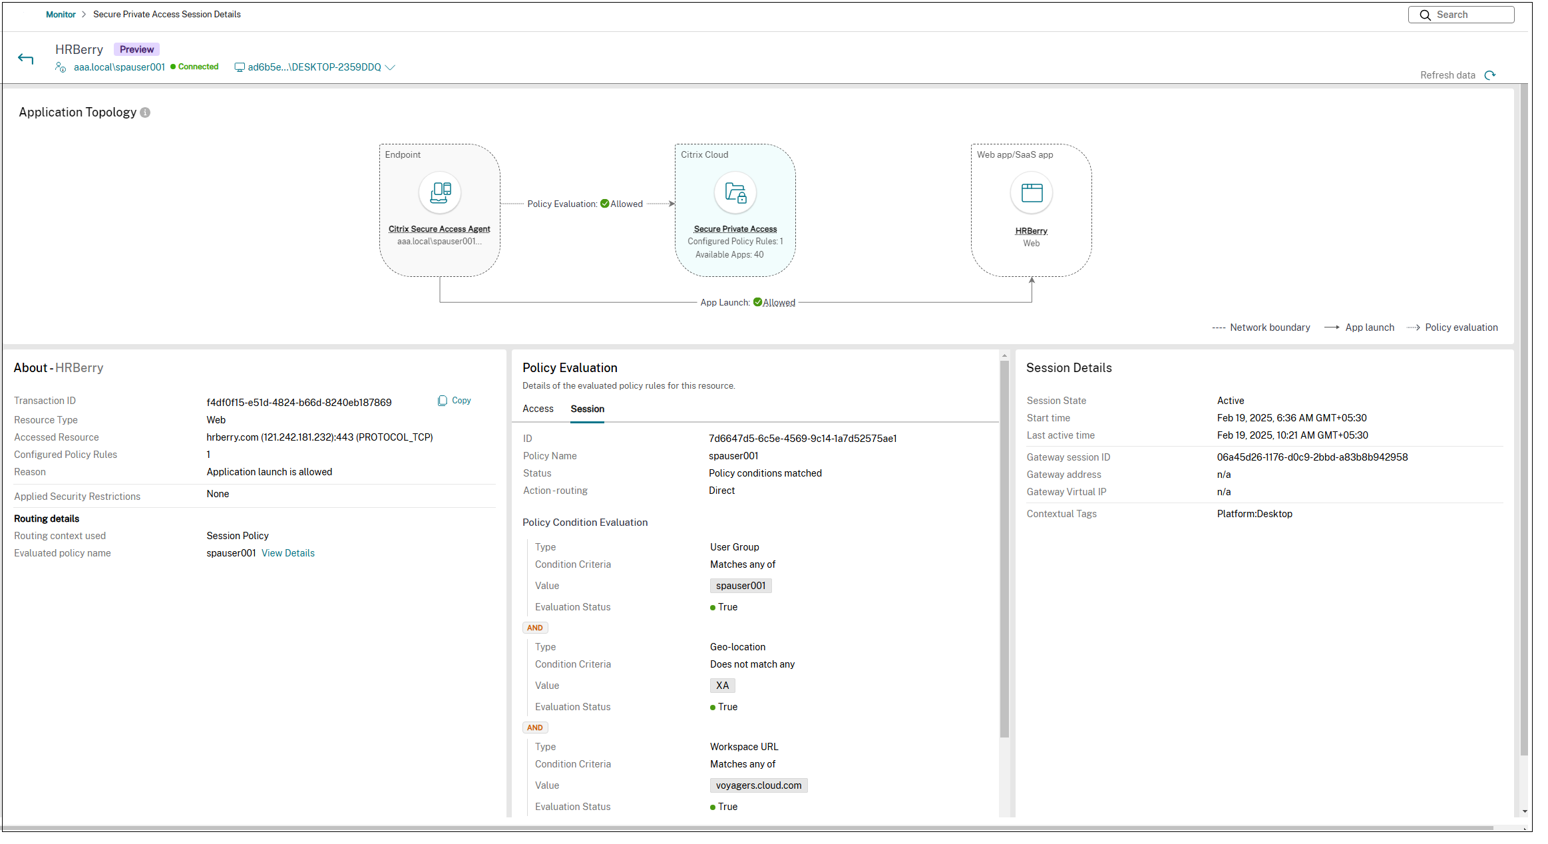The width and height of the screenshot is (1548, 844).
Task: Click View Details for spauser001 policy
Action: click(x=288, y=553)
